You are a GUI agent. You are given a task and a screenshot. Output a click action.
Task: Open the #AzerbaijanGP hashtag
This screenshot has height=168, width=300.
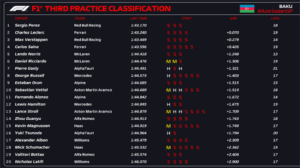[275, 11]
